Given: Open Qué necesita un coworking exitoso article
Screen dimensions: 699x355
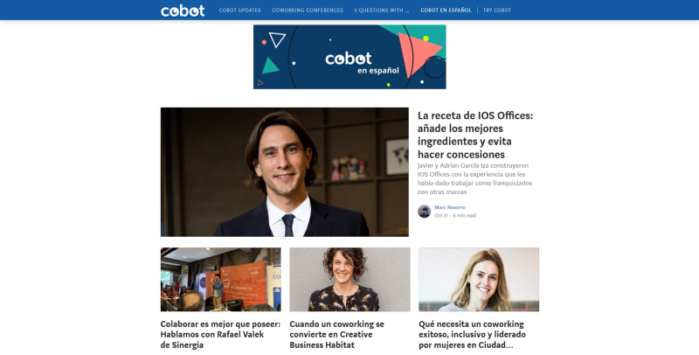Looking at the screenshot, I should [x=472, y=335].
